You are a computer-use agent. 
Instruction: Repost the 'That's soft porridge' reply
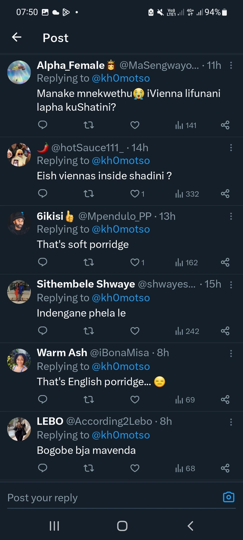pos(88,262)
